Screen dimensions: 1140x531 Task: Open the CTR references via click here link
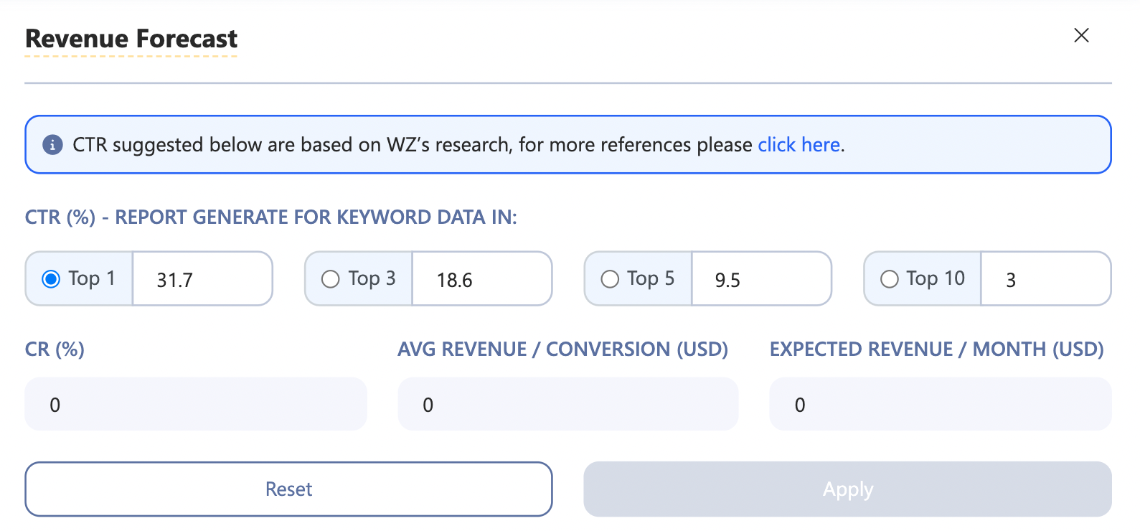tap(799, 144)
